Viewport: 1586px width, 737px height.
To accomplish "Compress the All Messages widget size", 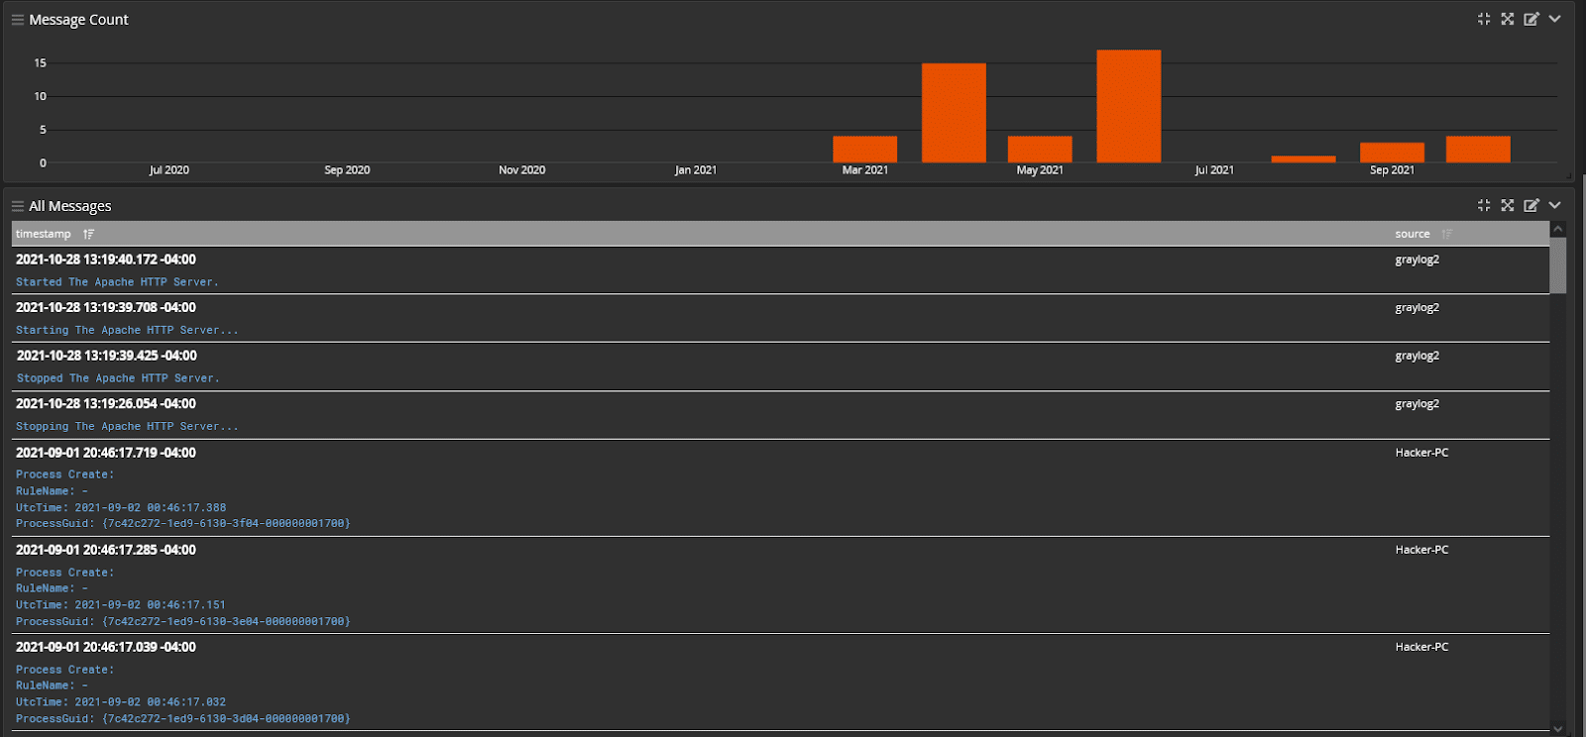I will coord(1484,205).
